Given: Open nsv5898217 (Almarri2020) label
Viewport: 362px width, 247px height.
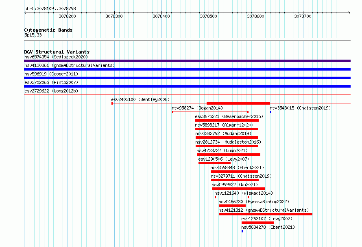Looking at the screenshot, I should pyautogui.click(x=224, y=125).
